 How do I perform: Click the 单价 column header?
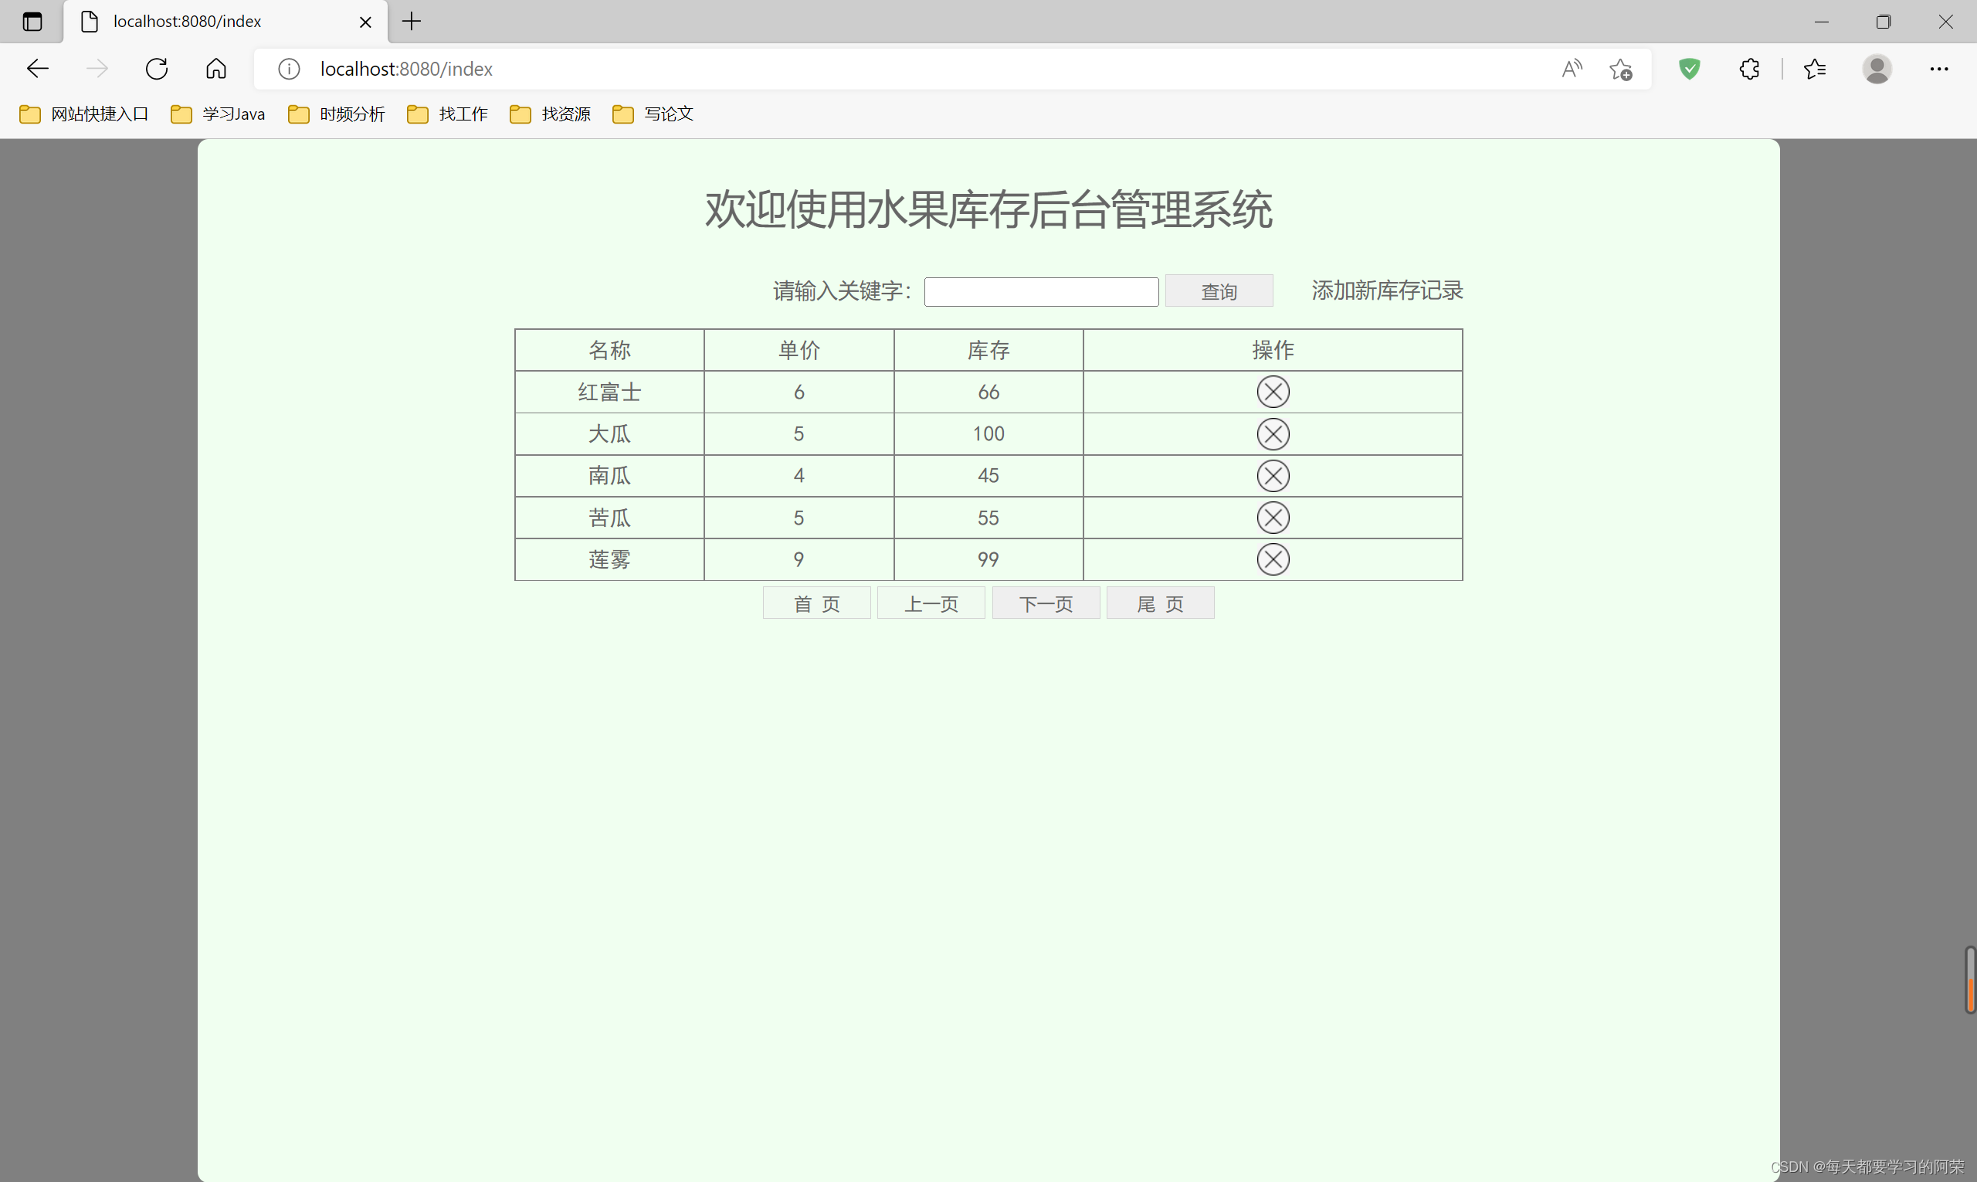pos(799,350)
